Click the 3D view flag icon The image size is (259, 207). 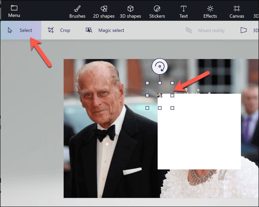pos(243,30)
